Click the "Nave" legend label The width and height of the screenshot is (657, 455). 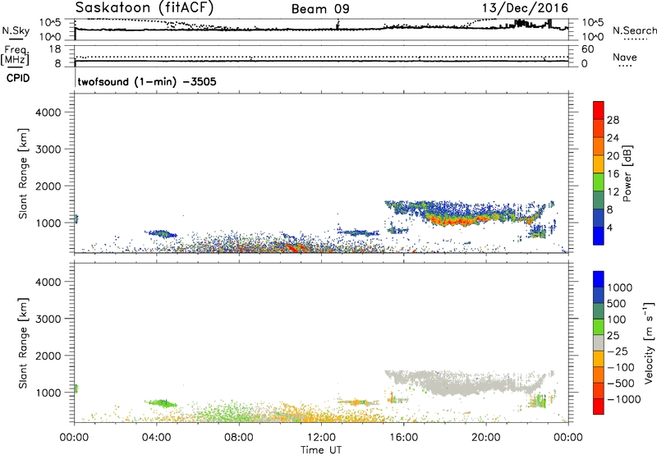pos(624,57)
